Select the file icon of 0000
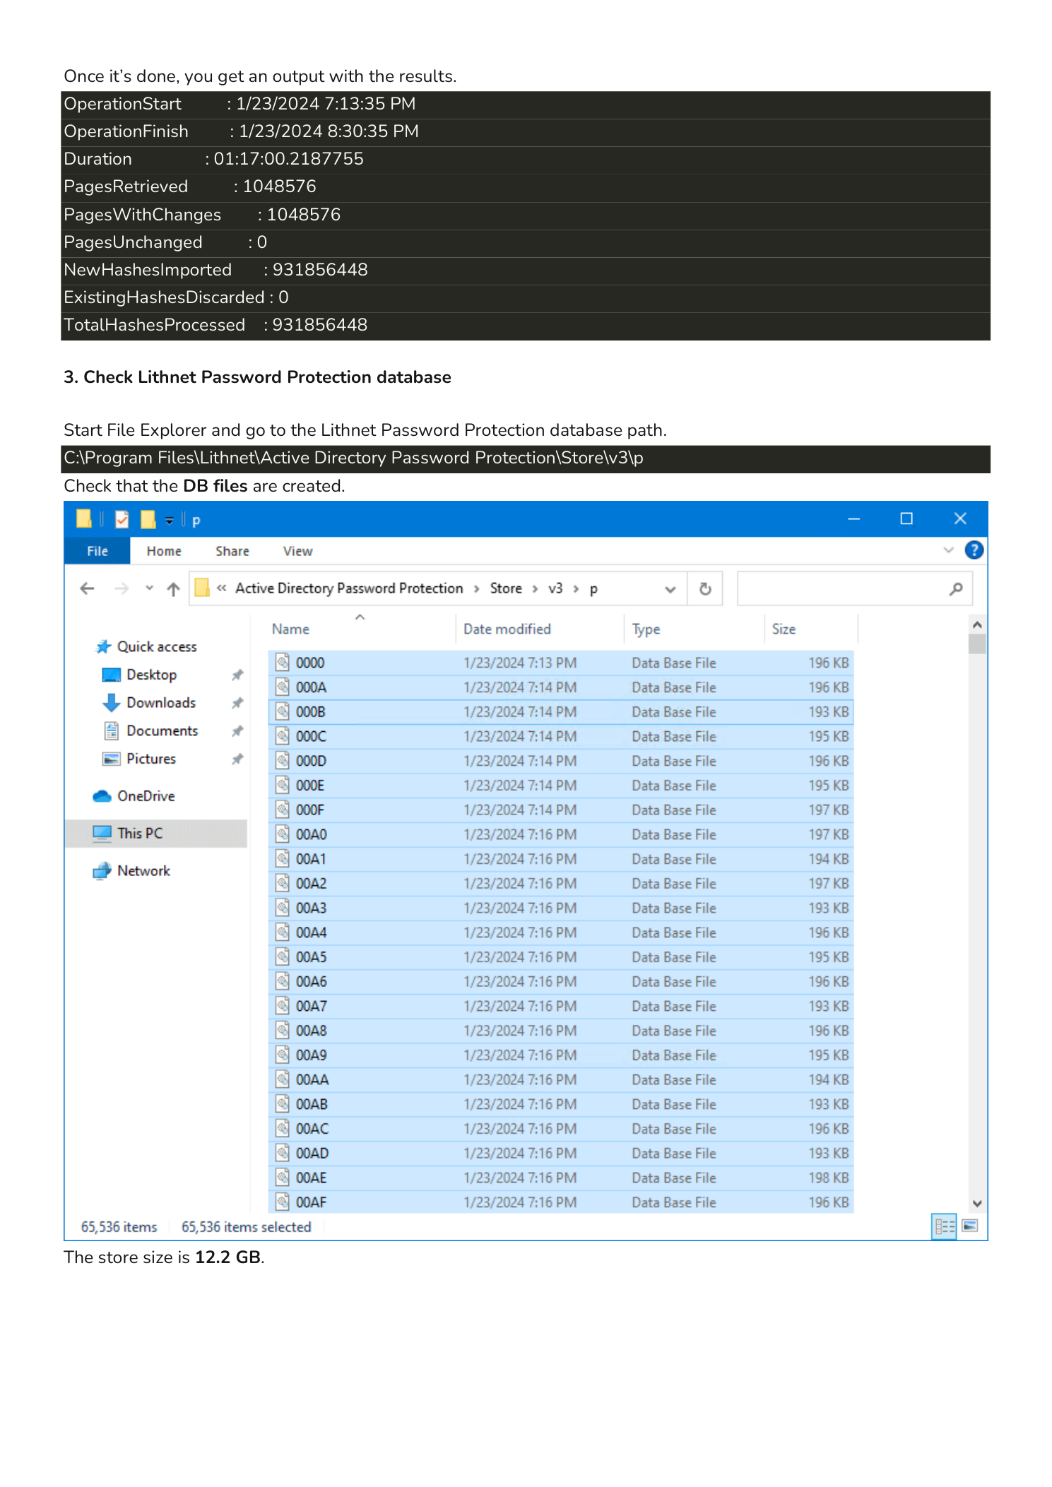This screenshot has height=1487, width=1052. coord(283,662)
